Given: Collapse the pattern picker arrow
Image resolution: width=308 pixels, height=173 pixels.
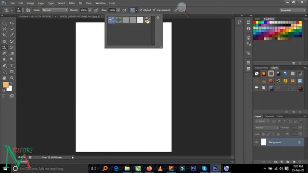Looking at the screenshot, I should 137,10.
